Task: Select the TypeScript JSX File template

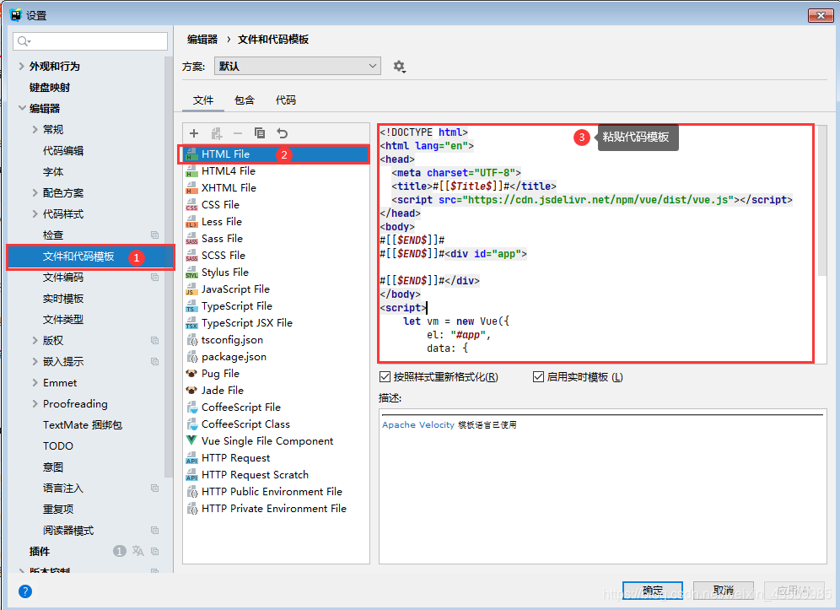Action: pos(276,323)
